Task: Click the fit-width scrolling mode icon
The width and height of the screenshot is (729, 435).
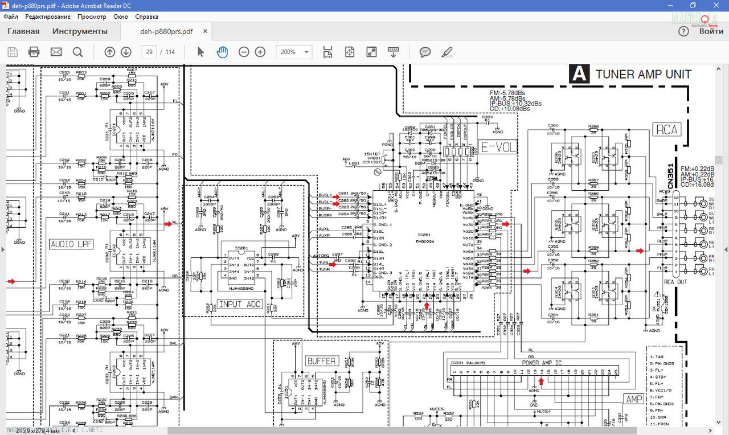Action: [x=327, y=52]
